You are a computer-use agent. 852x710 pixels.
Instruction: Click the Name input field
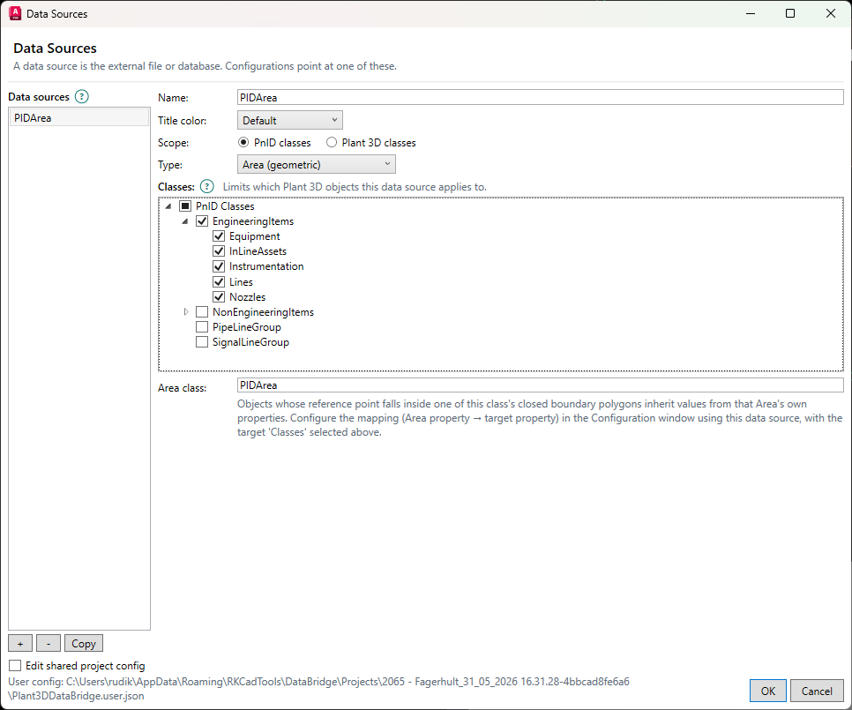540,97
